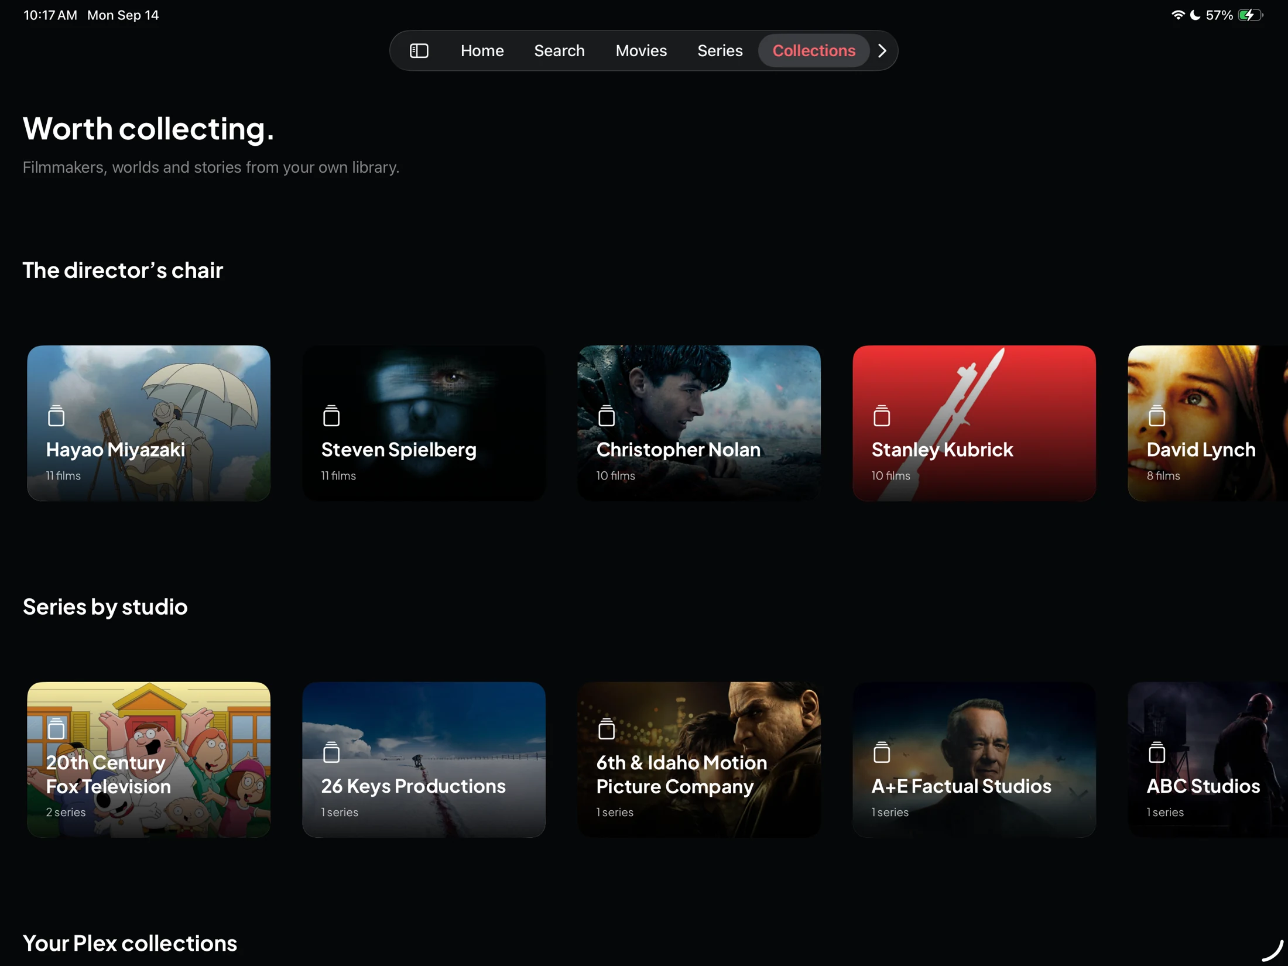The width and height of the screenshot is (1288, 966).
Task: Go to the Movies tab
Action: (x=641, y=51)
